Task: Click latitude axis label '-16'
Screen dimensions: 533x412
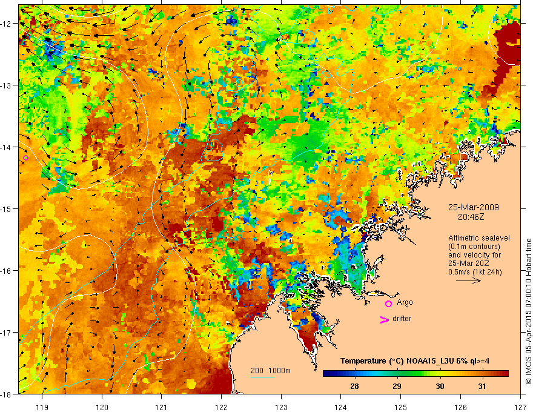Action: [7, 271]
